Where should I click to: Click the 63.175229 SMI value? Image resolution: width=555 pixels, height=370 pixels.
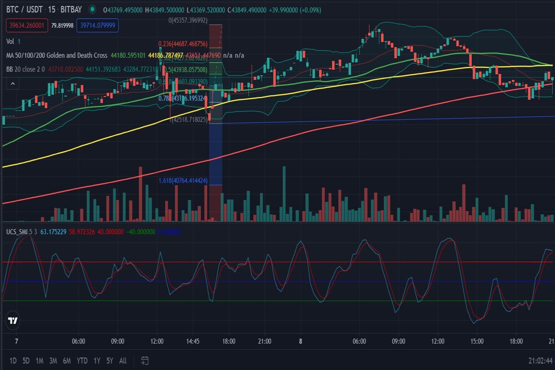point(53,231)
